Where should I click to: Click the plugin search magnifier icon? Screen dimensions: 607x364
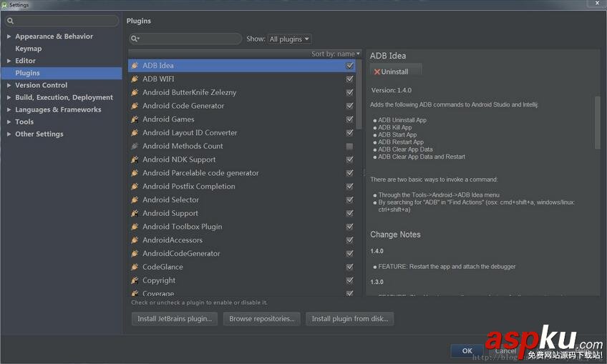(x=135, y=39)
